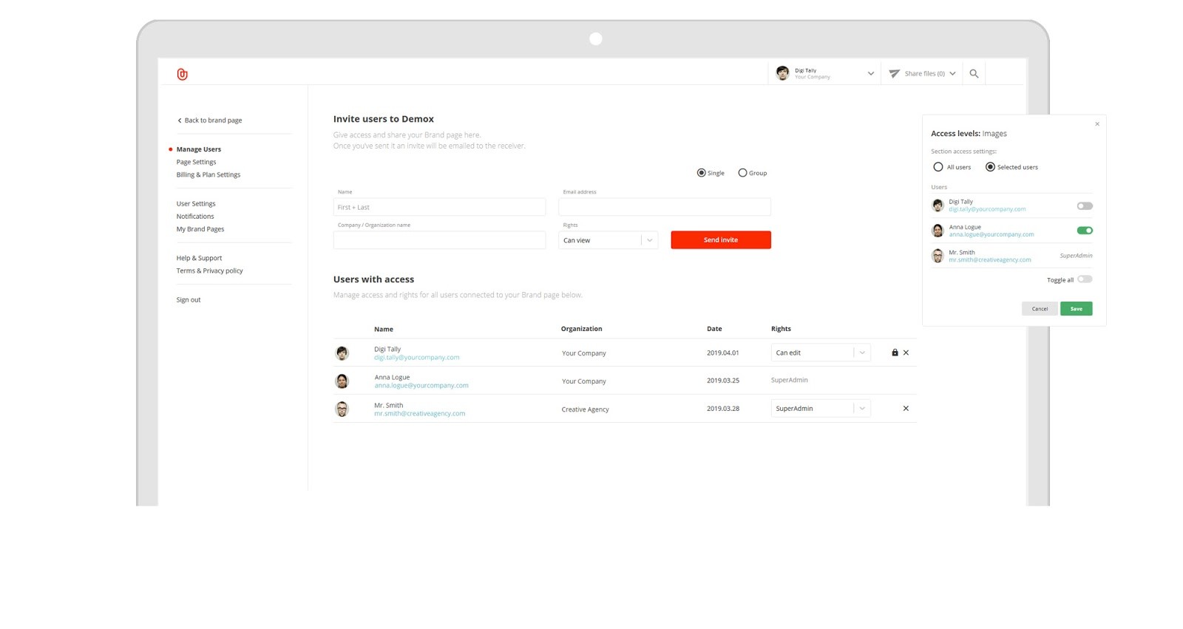Enable access toggle for Digi Tally
The width and height of the screenshot is (1183, 629).
pyautogui.click(x=1084, y=206)
